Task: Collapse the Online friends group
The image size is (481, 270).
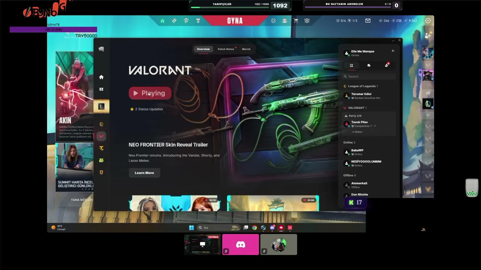Action: pyautogui.click(x=349, y=142)
